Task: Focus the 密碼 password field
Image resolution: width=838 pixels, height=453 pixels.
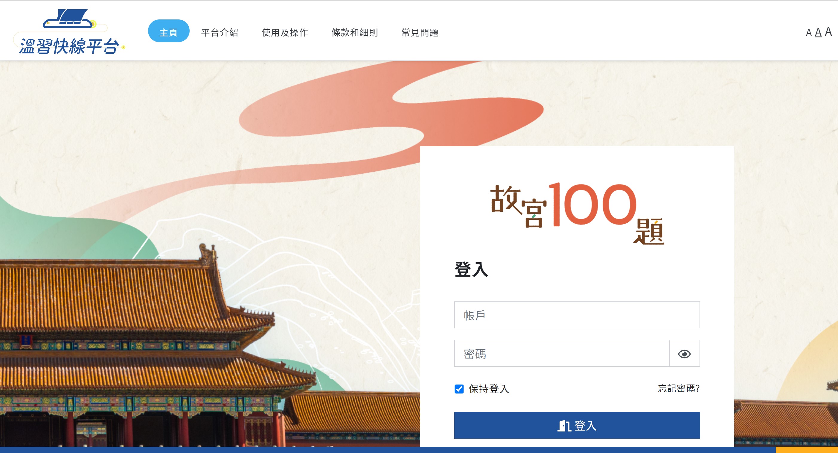Action: [561, 353]
